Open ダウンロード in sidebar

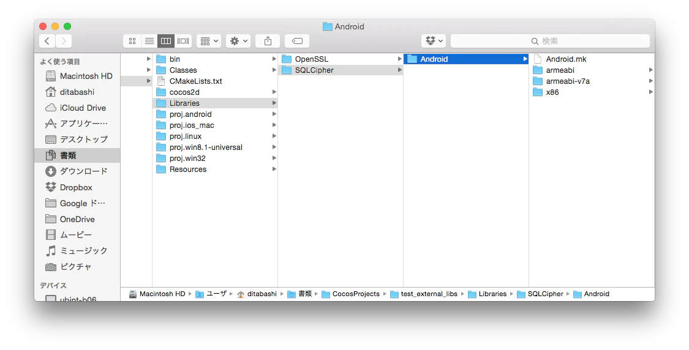77,171
